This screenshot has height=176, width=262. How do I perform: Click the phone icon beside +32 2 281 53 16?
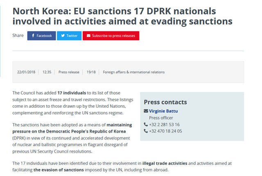(x=146, y=124)
